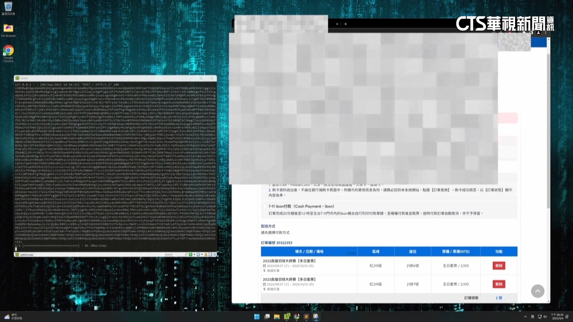Click the 2023高雄羽球大師賽 first order row title

[x=291, y=262]
